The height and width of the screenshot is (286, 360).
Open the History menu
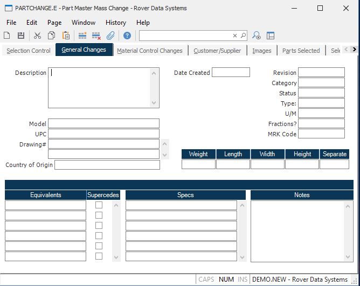[116, 23]
